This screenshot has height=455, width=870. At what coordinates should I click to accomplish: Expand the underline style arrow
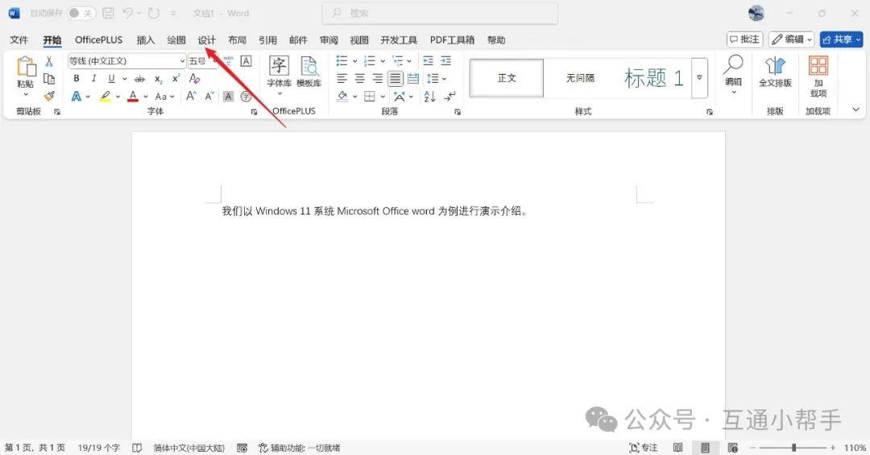tap(124, 79)
